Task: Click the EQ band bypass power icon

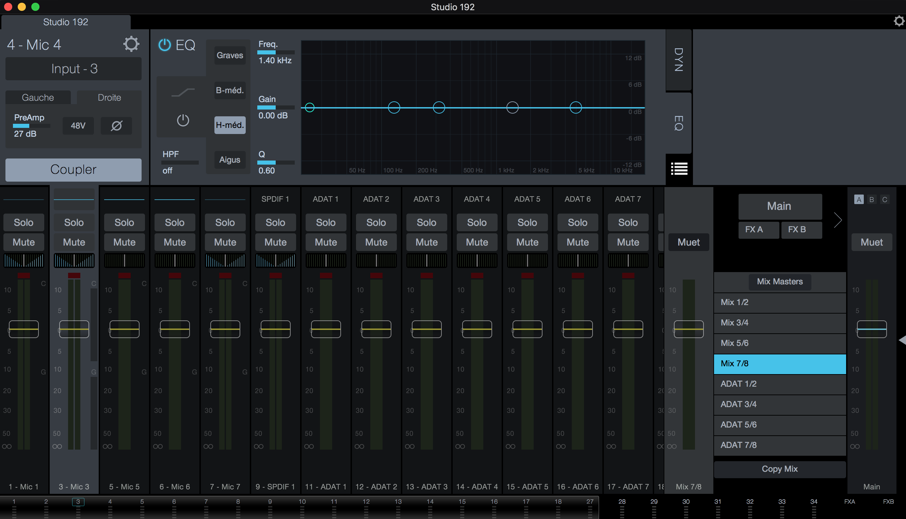Action: pos(183,120)
